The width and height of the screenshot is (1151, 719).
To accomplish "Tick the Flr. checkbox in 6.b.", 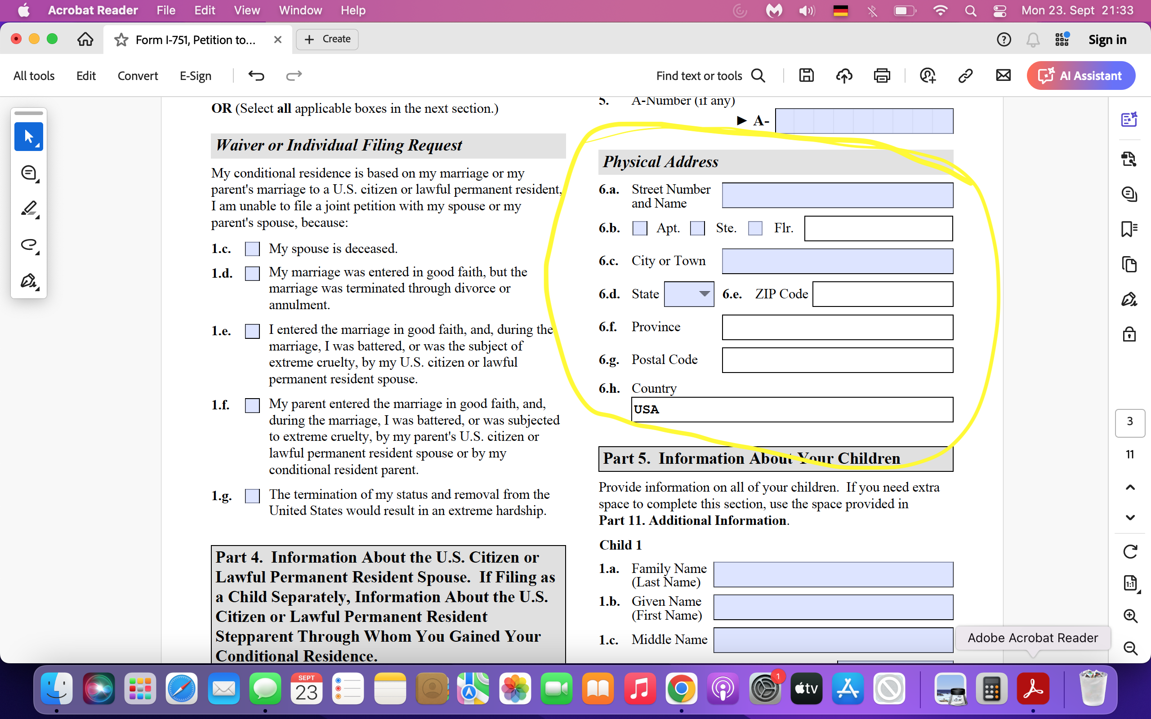I will [x=755, y=228].
